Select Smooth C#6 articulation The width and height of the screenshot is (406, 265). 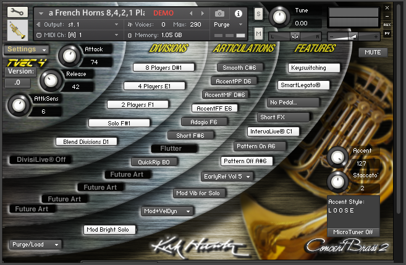pyautogui.click(x=240, y=67)
